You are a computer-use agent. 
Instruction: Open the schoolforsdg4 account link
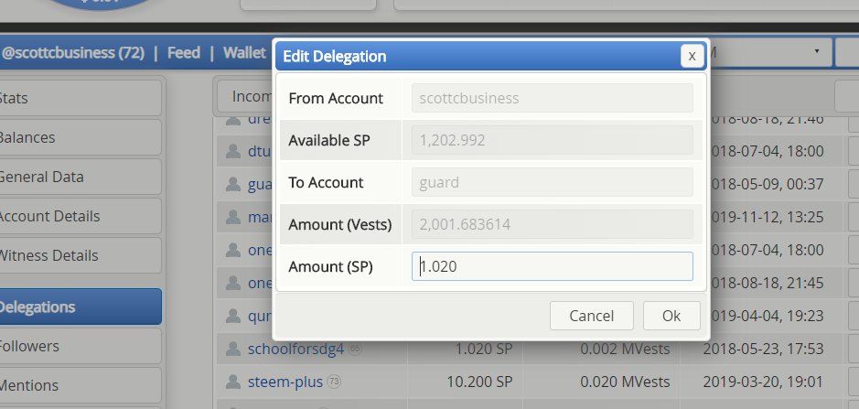click(295, 349)
